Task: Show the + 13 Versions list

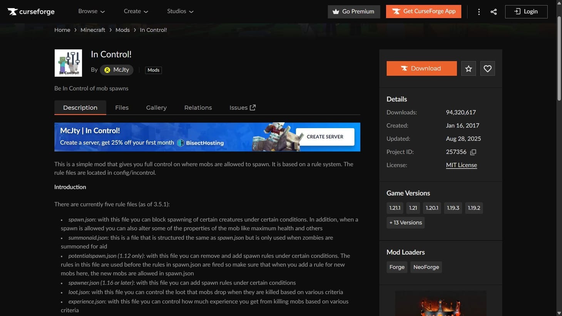Action: [405, 222]
